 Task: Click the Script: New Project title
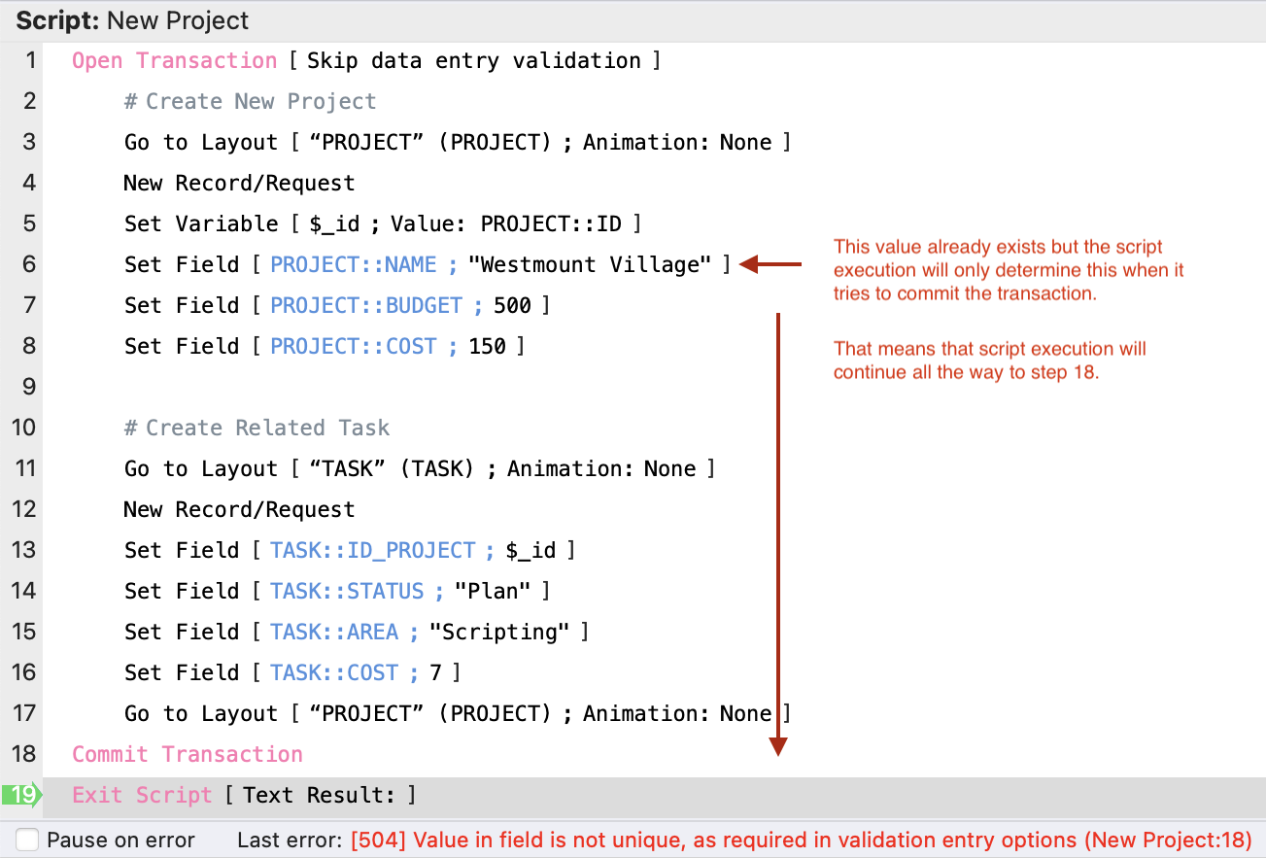[x=132, y=20]
